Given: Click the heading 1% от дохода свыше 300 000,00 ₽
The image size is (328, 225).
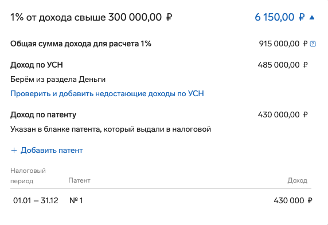Looking at the screenshot, I should (x=91, y=17).
